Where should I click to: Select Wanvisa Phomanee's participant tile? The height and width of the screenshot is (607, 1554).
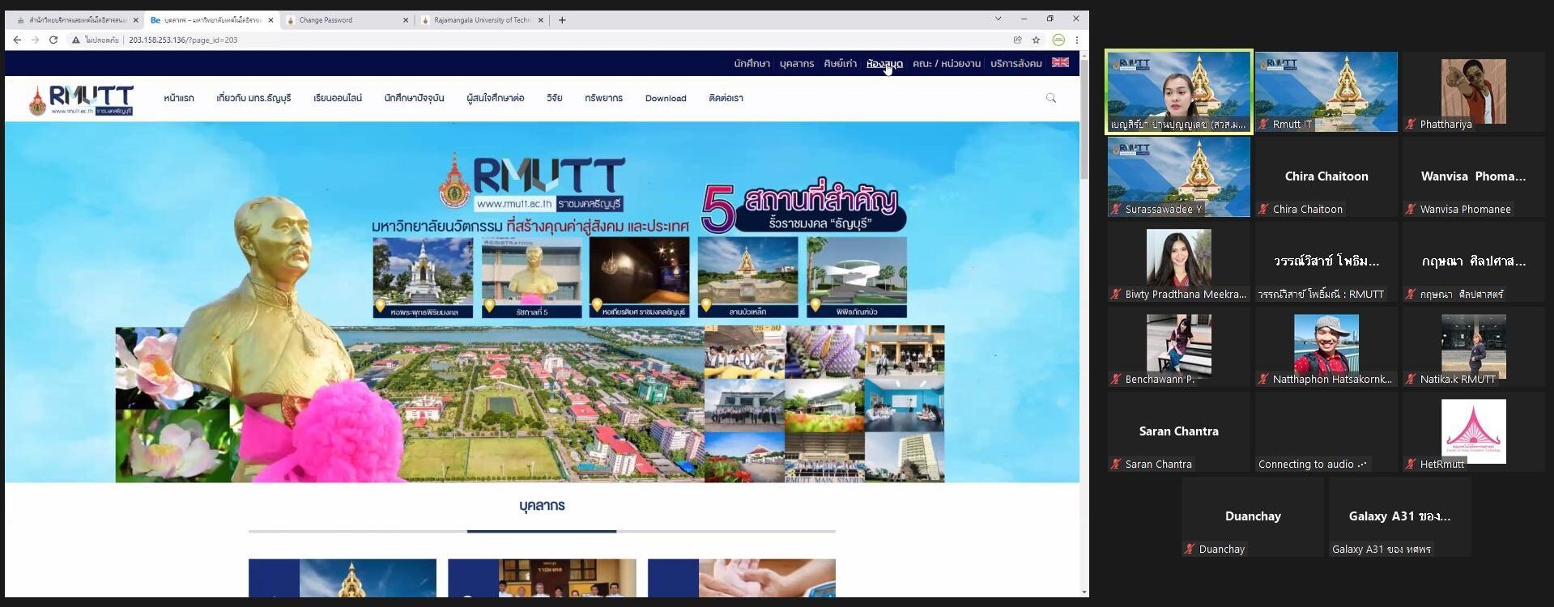coord(1474,176)
